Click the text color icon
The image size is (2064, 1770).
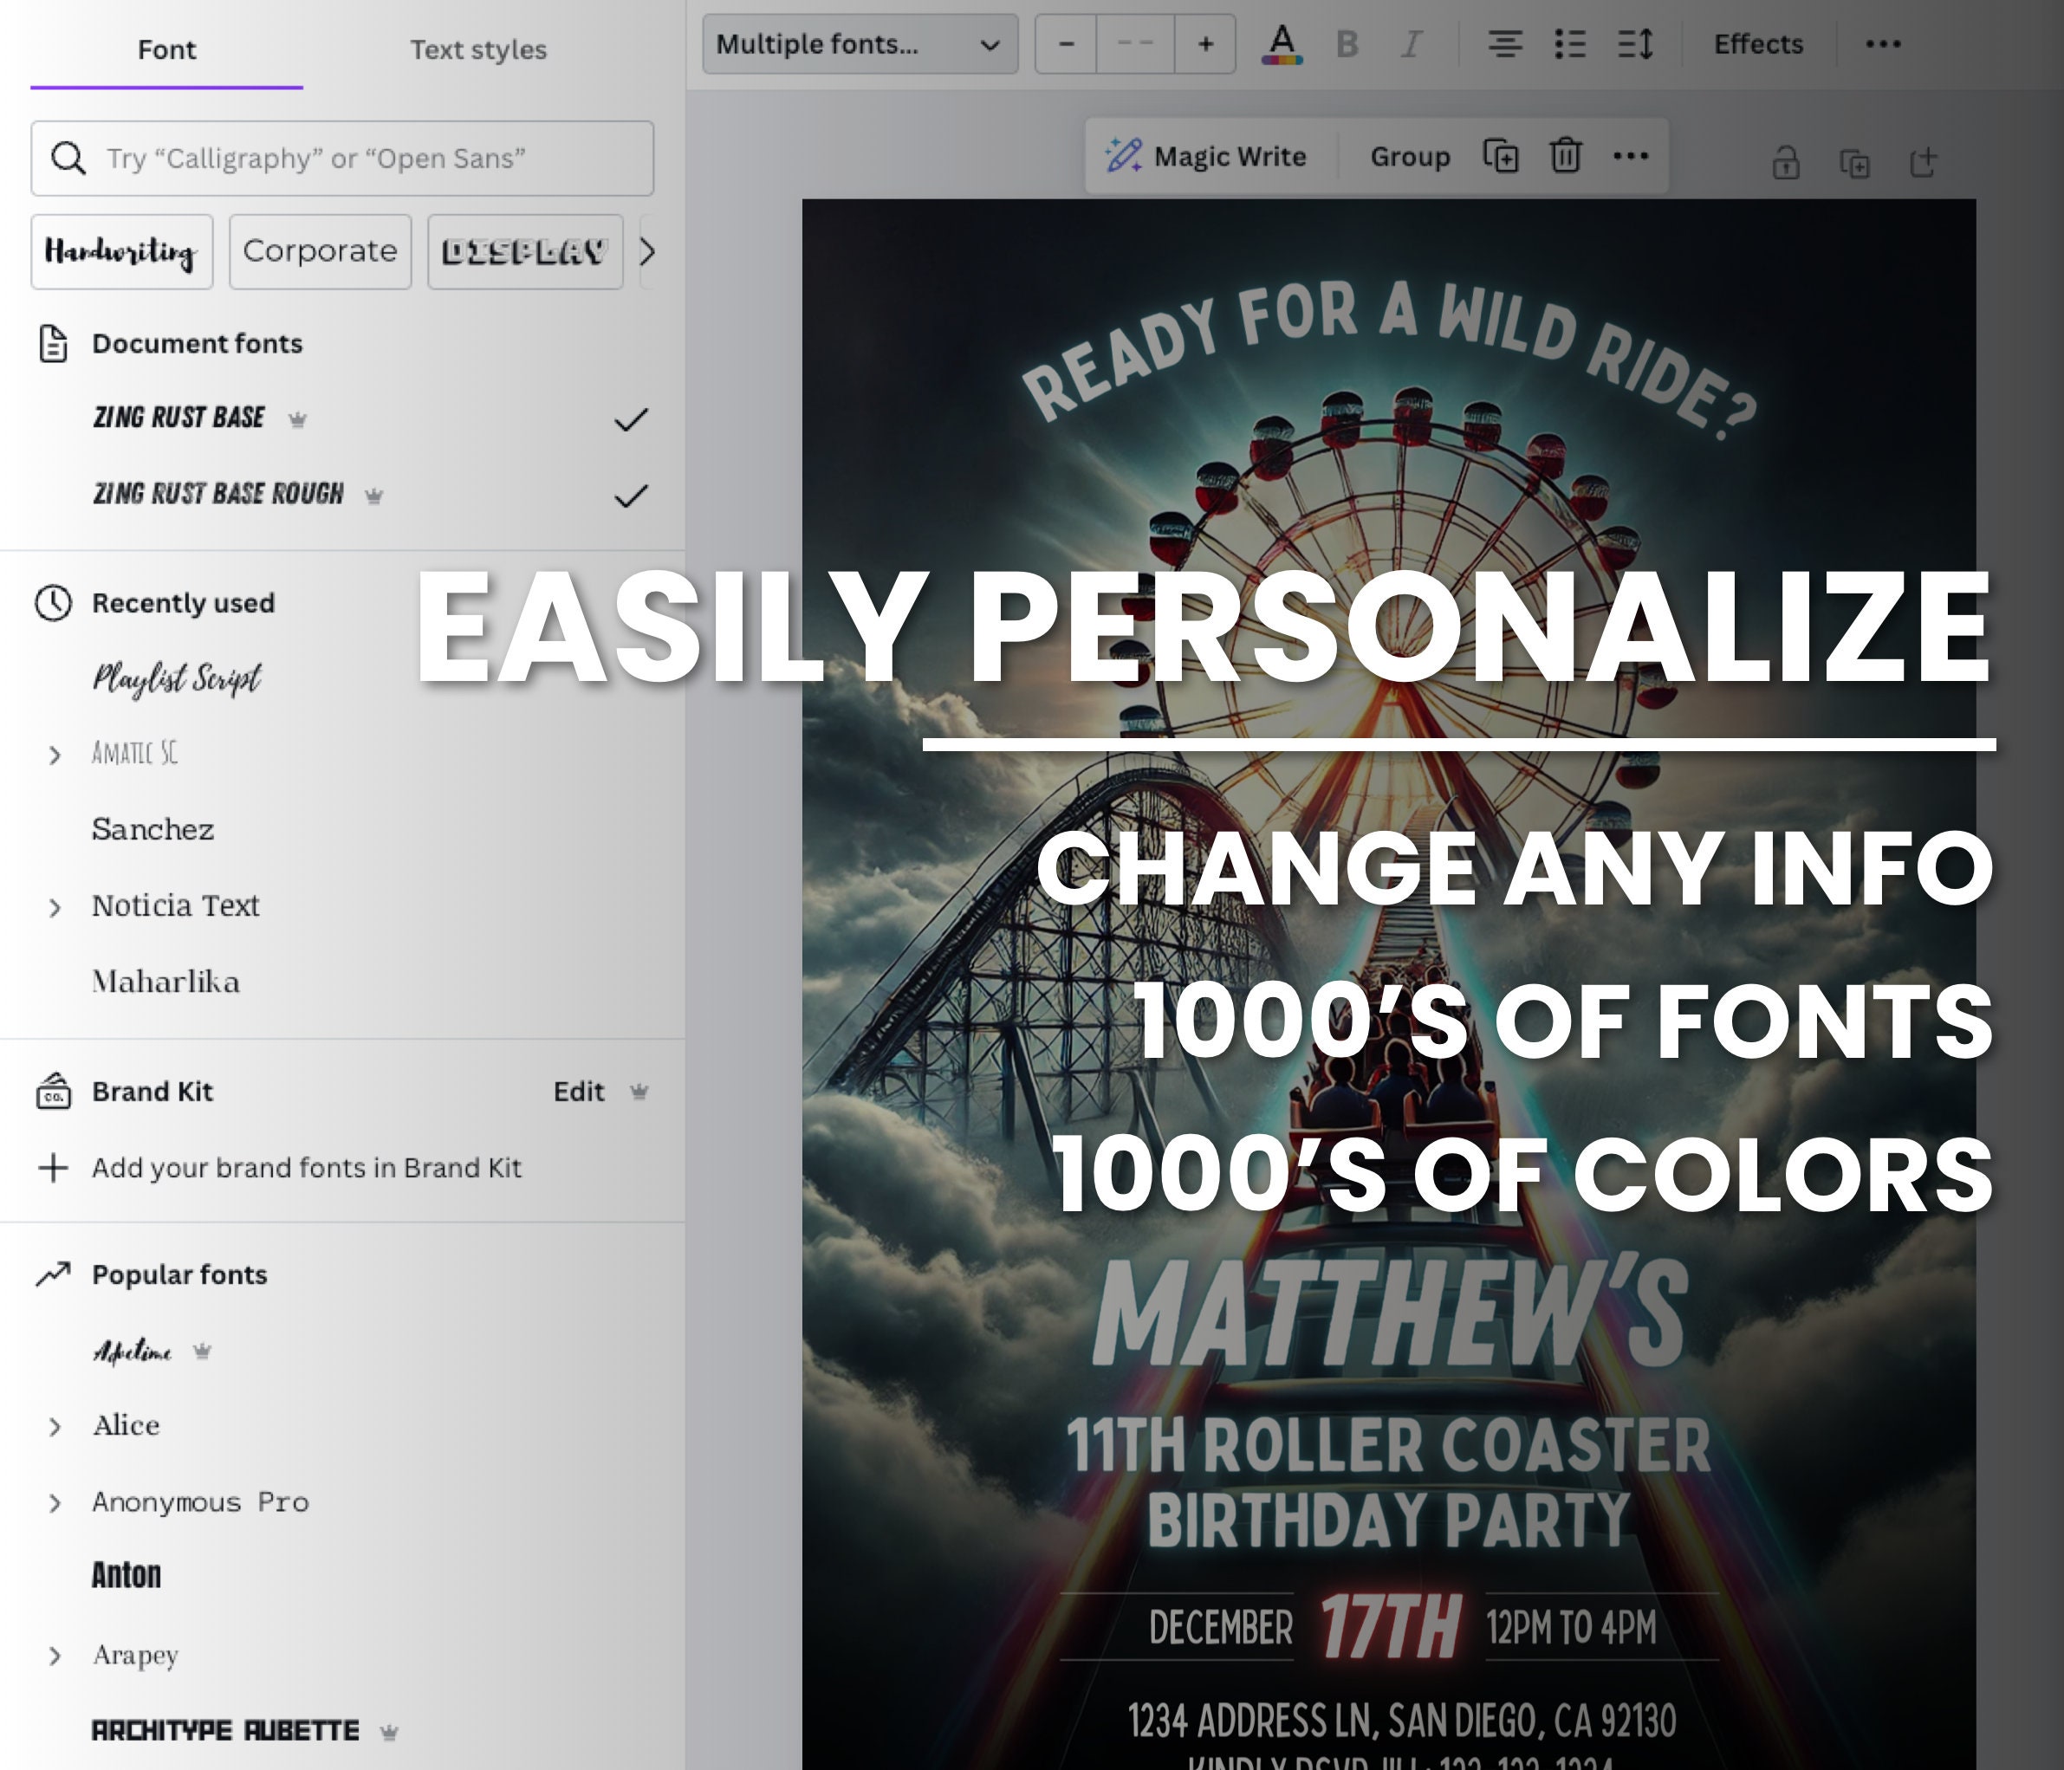1282,45
